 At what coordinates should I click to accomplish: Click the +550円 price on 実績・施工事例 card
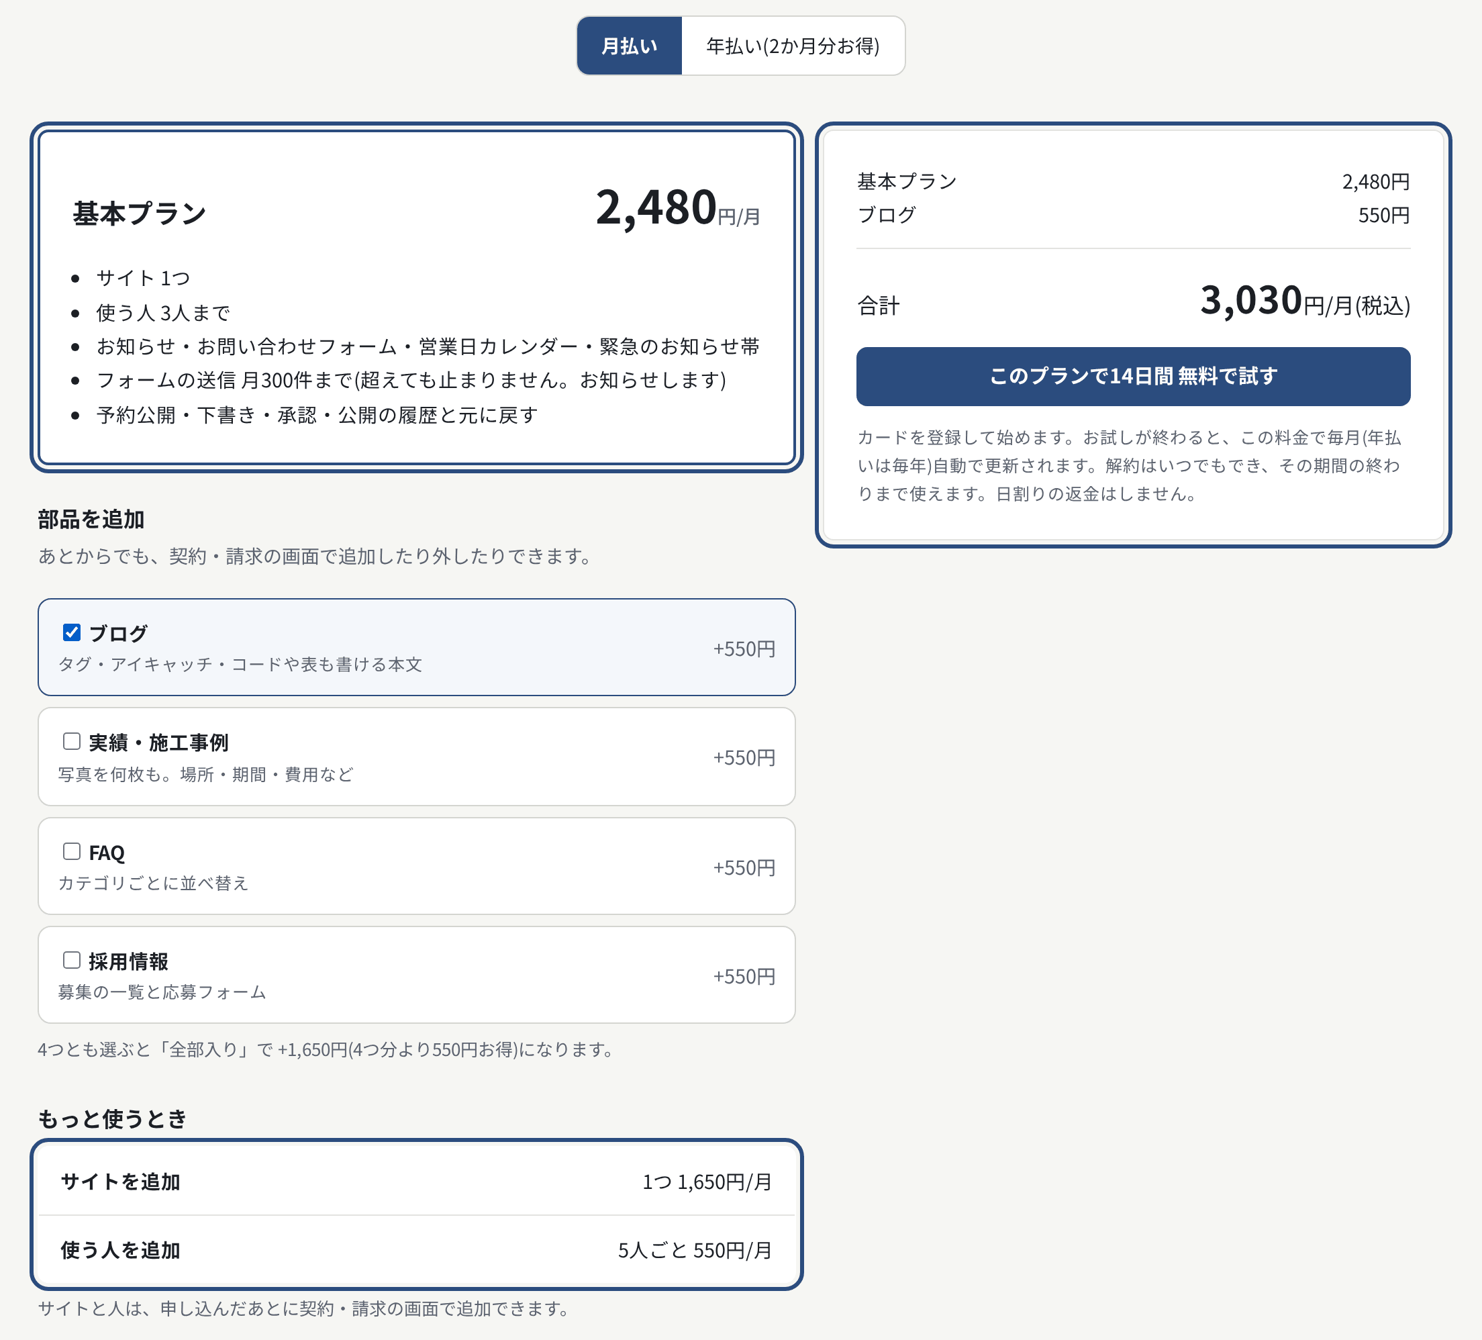[x=744, y=757]
